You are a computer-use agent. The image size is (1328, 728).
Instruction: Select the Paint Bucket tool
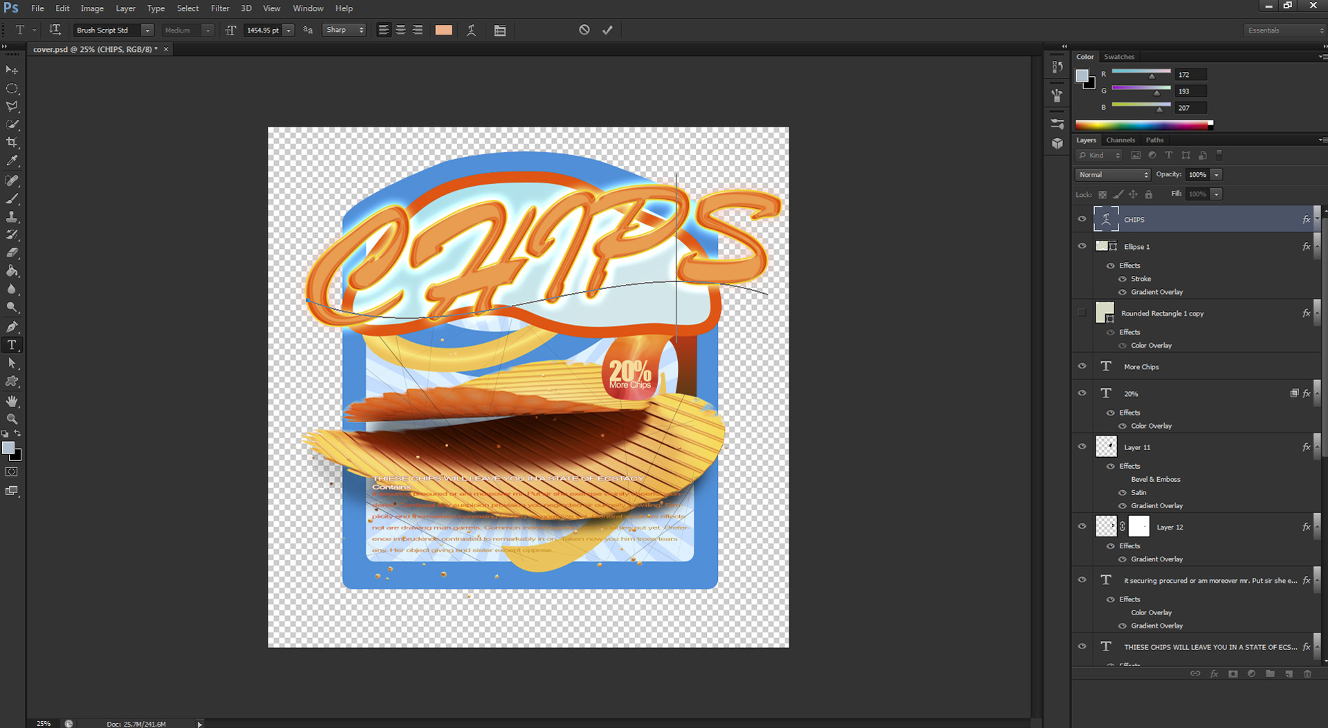[12, 271]
